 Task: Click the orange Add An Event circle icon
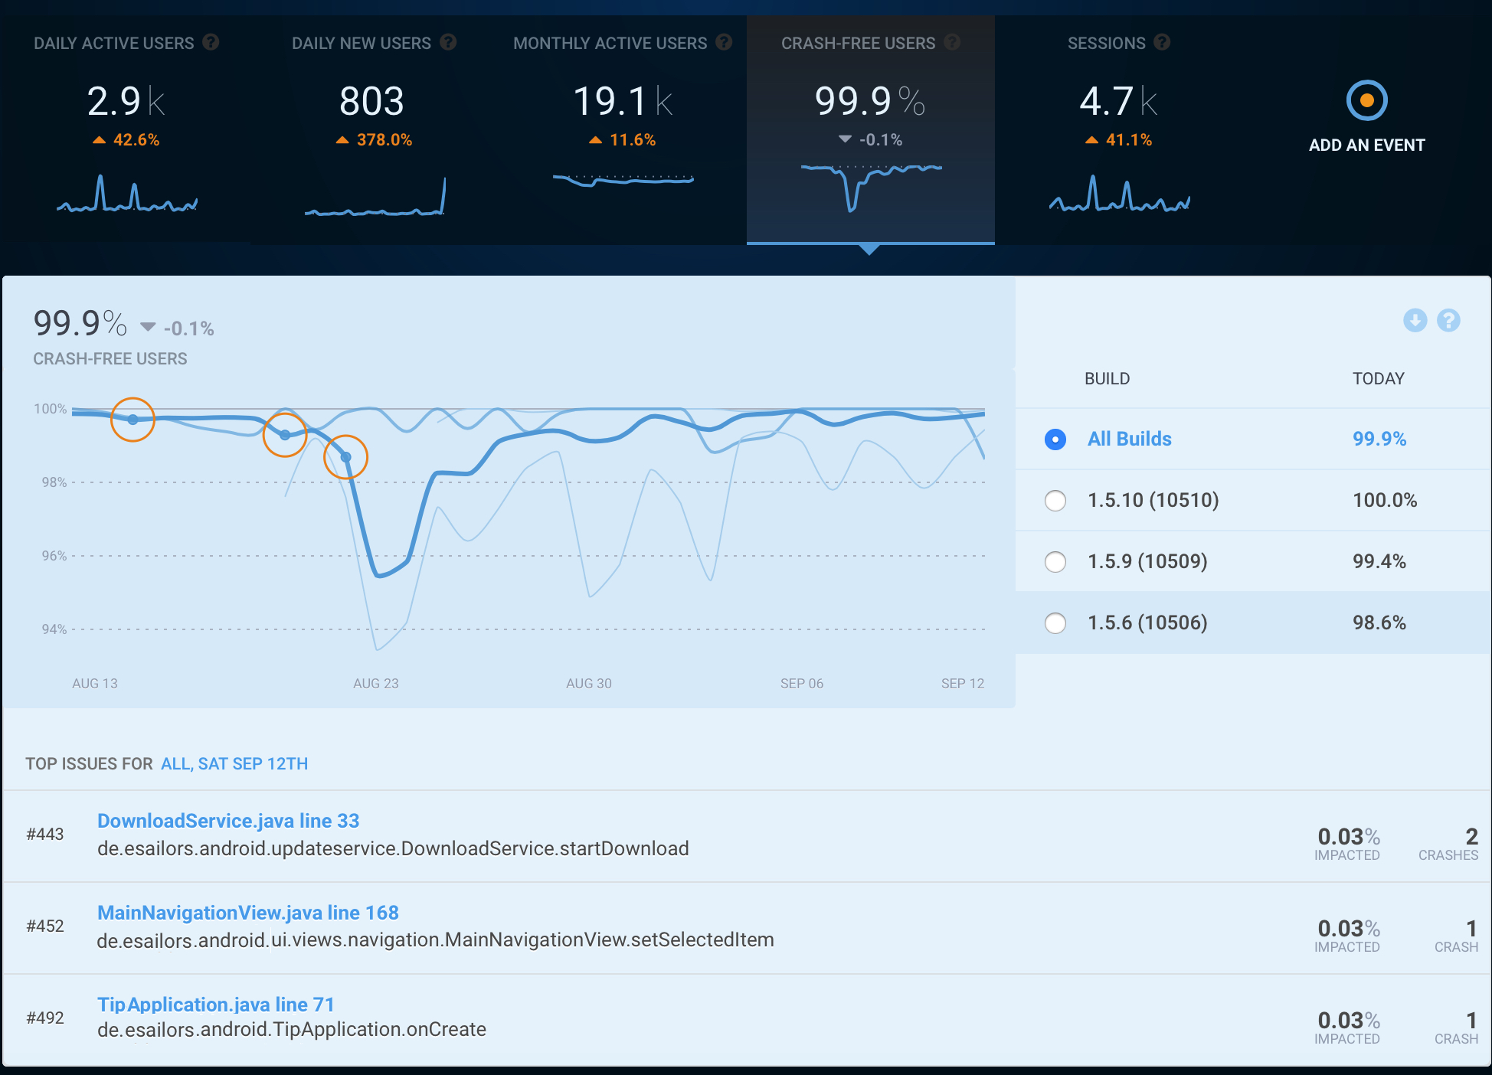pos(1366,100)
